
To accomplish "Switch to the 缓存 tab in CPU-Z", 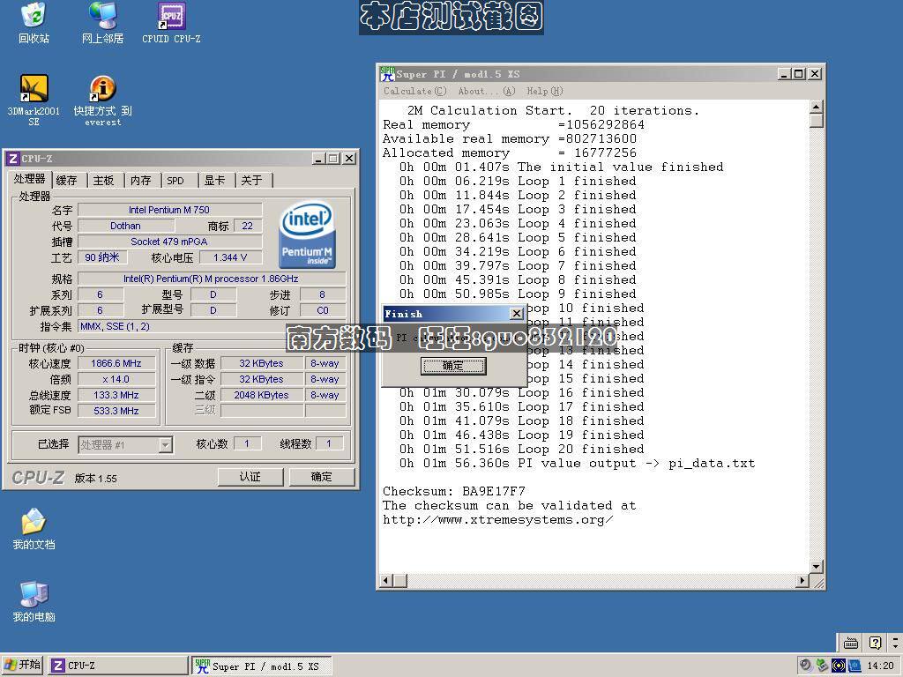I will [67, 180].
